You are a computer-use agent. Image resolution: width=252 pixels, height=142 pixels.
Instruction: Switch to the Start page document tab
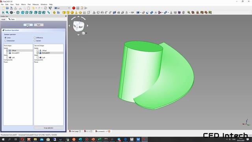click(x=75, y=131)
